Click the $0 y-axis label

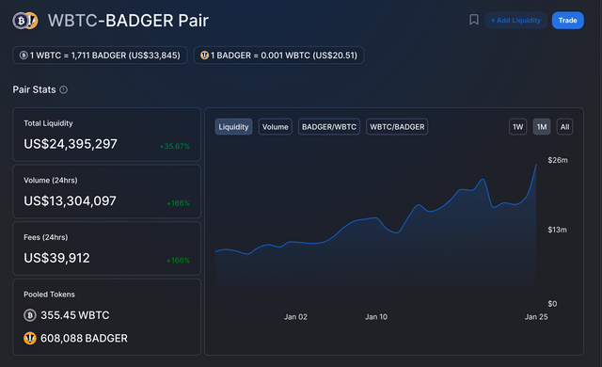[552, 304]
